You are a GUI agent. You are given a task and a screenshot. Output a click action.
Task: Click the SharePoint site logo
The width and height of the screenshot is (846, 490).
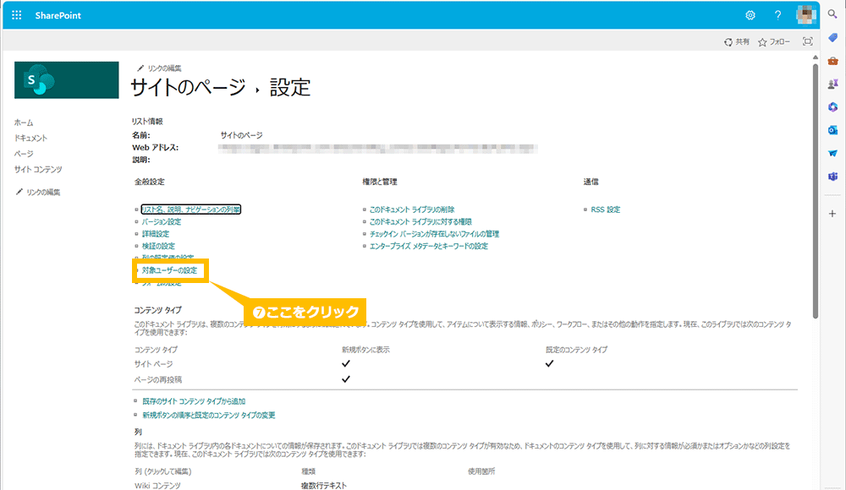[x=66, y=79]
